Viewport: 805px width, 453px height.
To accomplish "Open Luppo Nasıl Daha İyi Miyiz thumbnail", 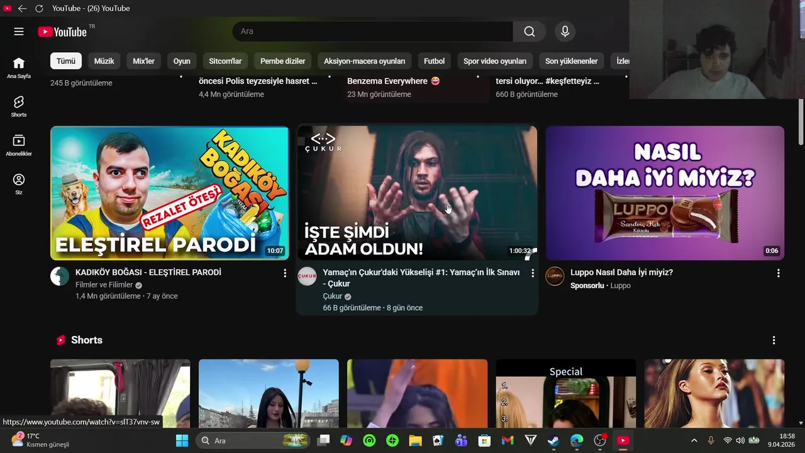I will (x=665, y=193).
